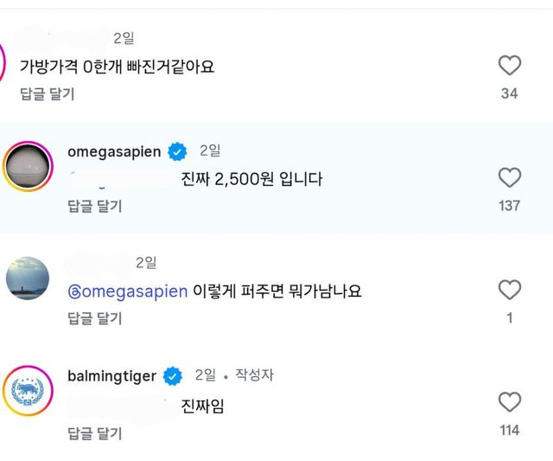The image size is (553, 461).
Task: Reply to the 이렇게 퍼주면 뭐가남나요 comment
Action: pos(95,318)
